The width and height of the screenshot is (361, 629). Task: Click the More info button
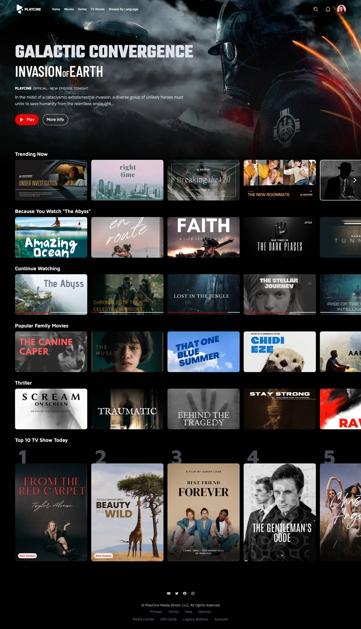tap(55, 120)
